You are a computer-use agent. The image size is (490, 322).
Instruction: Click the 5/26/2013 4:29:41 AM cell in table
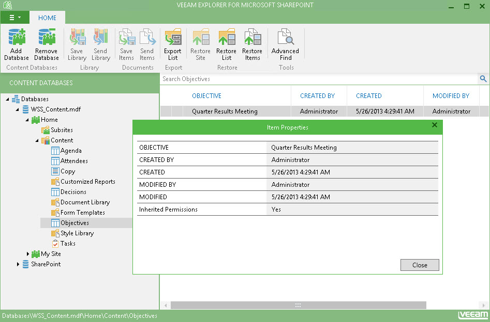(385, 111)
